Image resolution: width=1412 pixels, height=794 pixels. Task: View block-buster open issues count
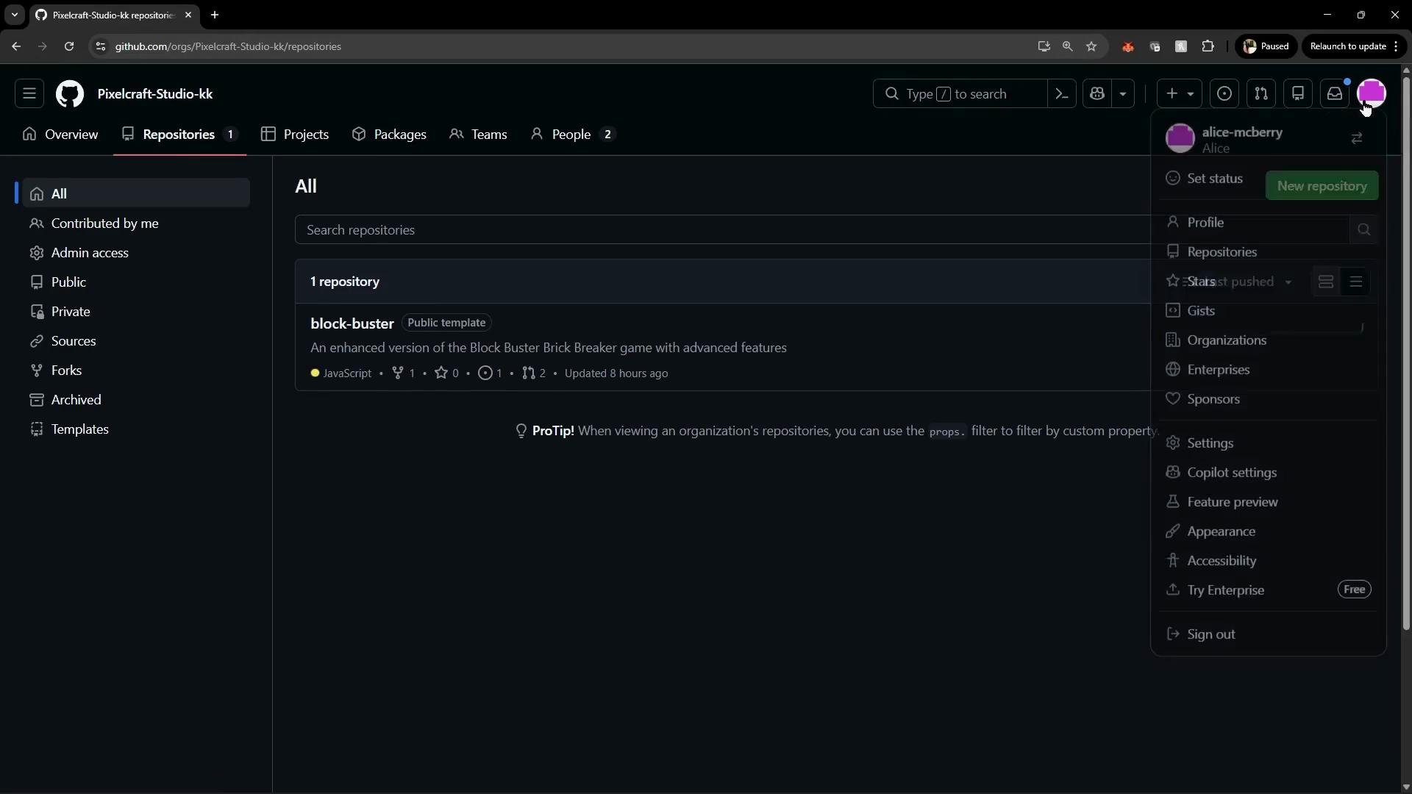490,373
